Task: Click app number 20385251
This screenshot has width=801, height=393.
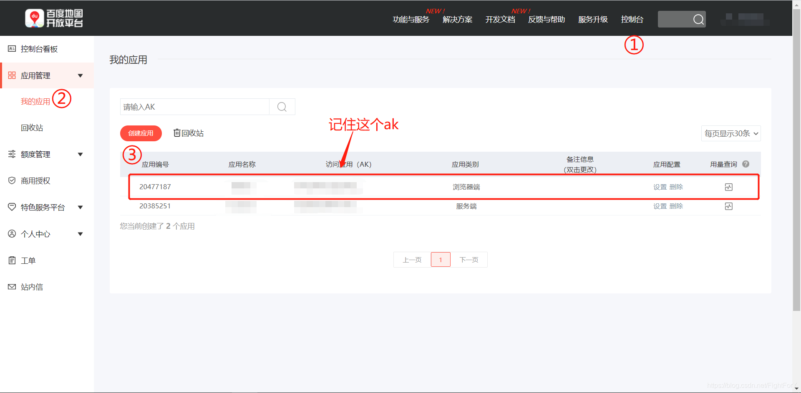Action: (x=155, y=206)
